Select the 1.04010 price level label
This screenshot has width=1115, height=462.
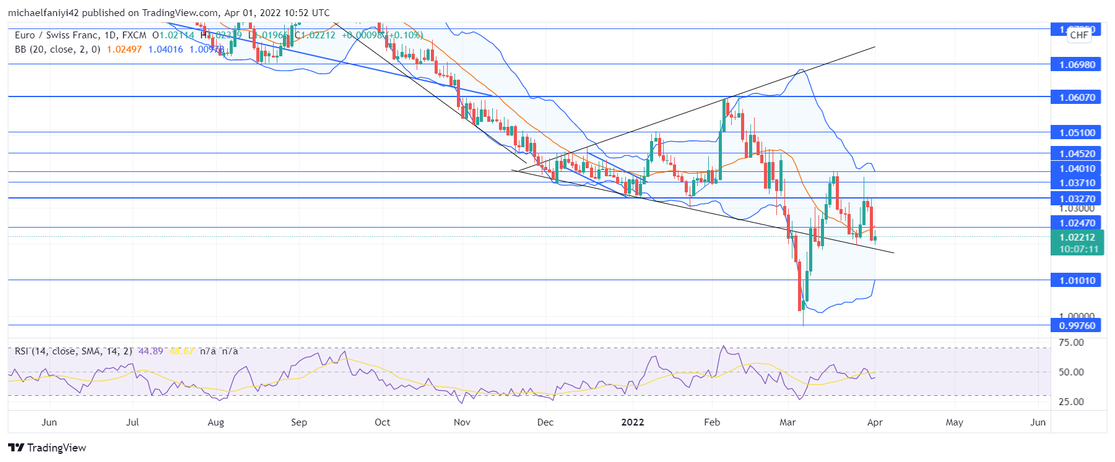[x=1076, y=169]
